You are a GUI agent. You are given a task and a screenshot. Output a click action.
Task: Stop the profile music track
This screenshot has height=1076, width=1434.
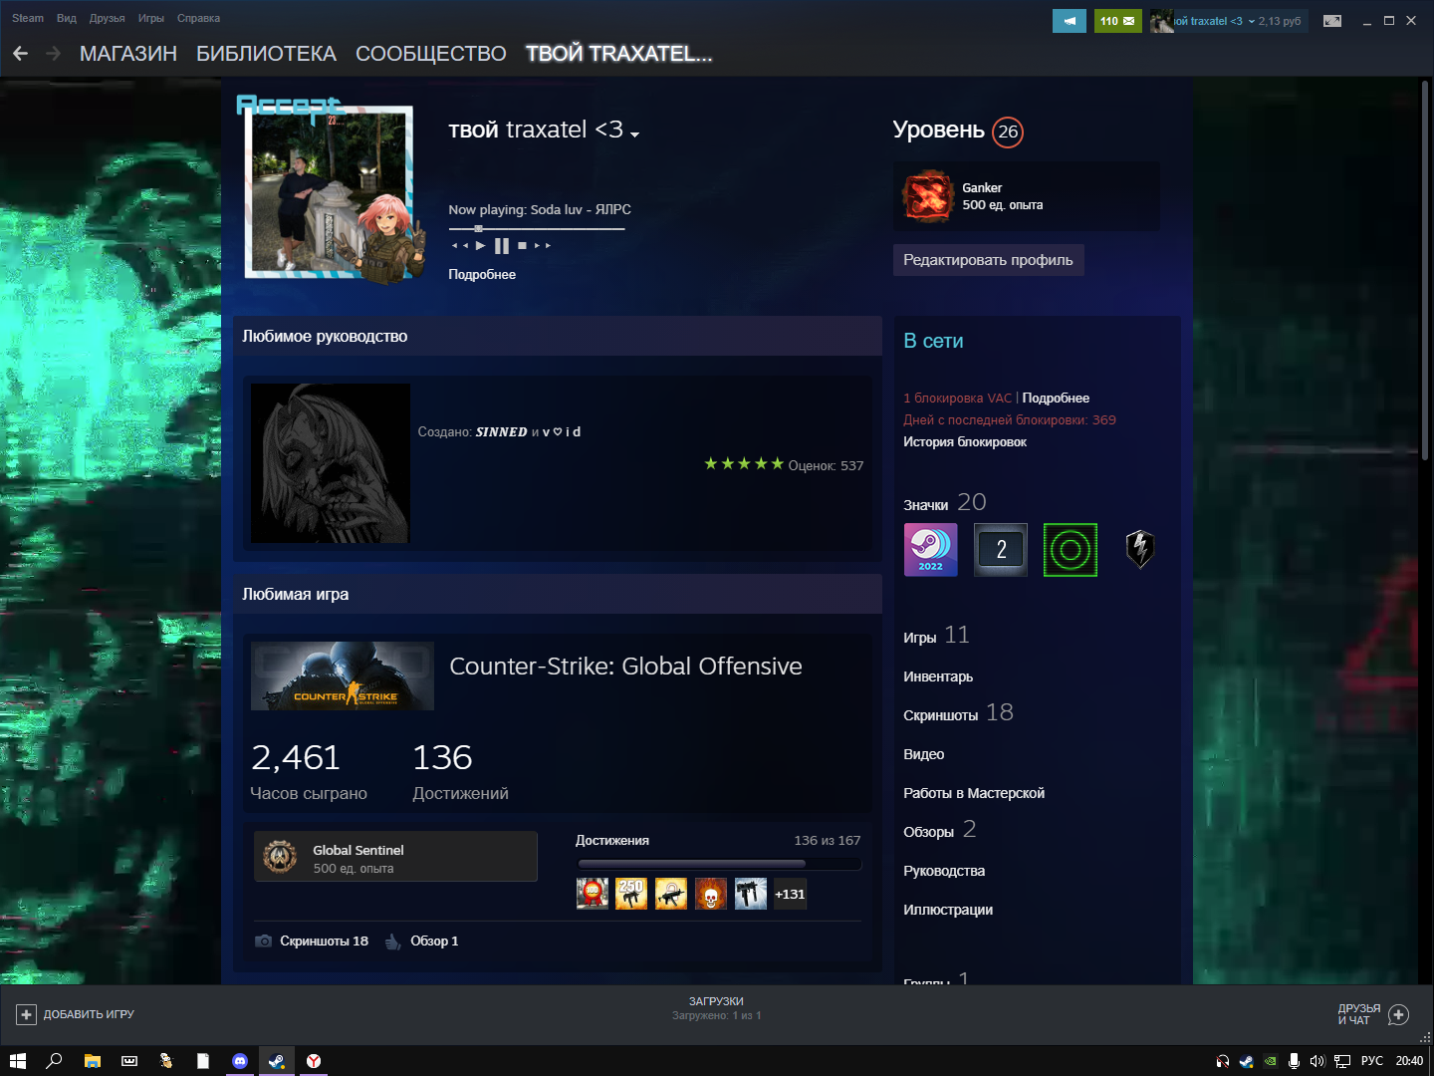[522, 245]
